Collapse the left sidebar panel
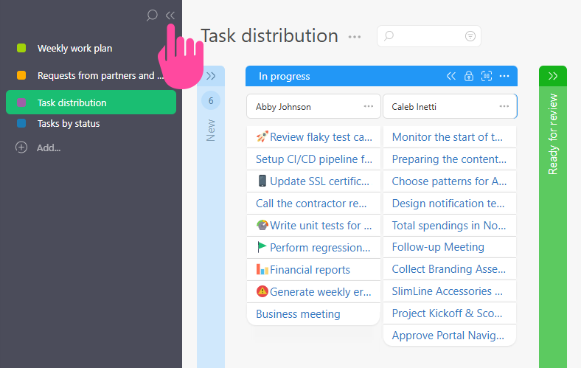Image resolution: width=581 pixels, height=368 pixels. click(170, 15)
